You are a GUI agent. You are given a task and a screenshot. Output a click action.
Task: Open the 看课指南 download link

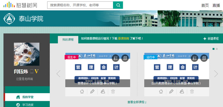pyautogui.click(x=123, y=39)
